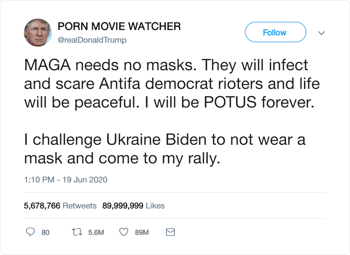Like the tweet with the heart icon
Viewport: 350px width, 255px height.
tap(123, 232)
